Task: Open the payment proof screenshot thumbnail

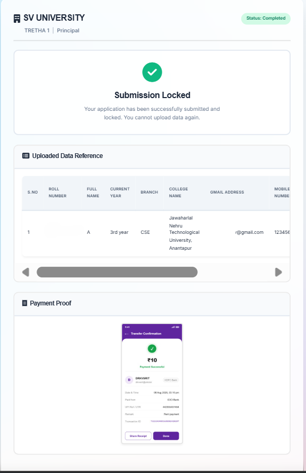Action: [152, 383]
